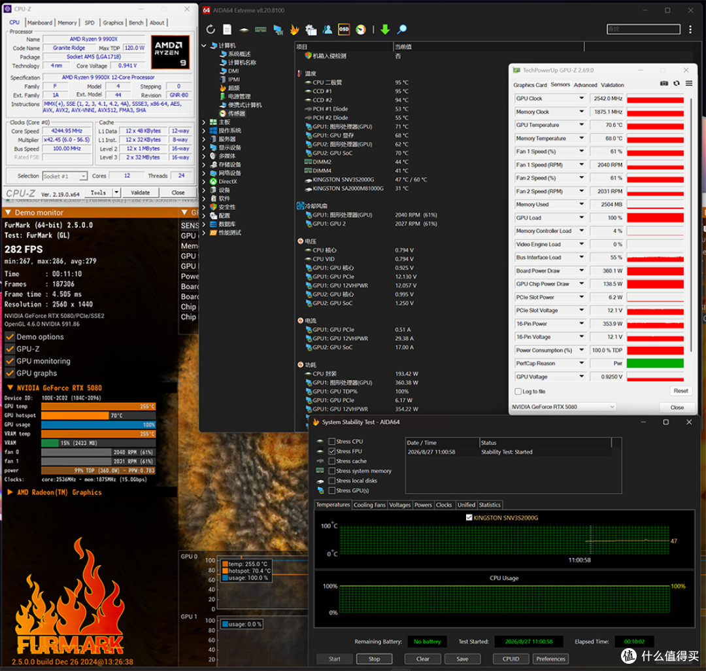The image size is (706, 671).
Task: Click GPU-Z sensors vertical scrollbar
Action: pyautogui.click(x=690, y=225)
